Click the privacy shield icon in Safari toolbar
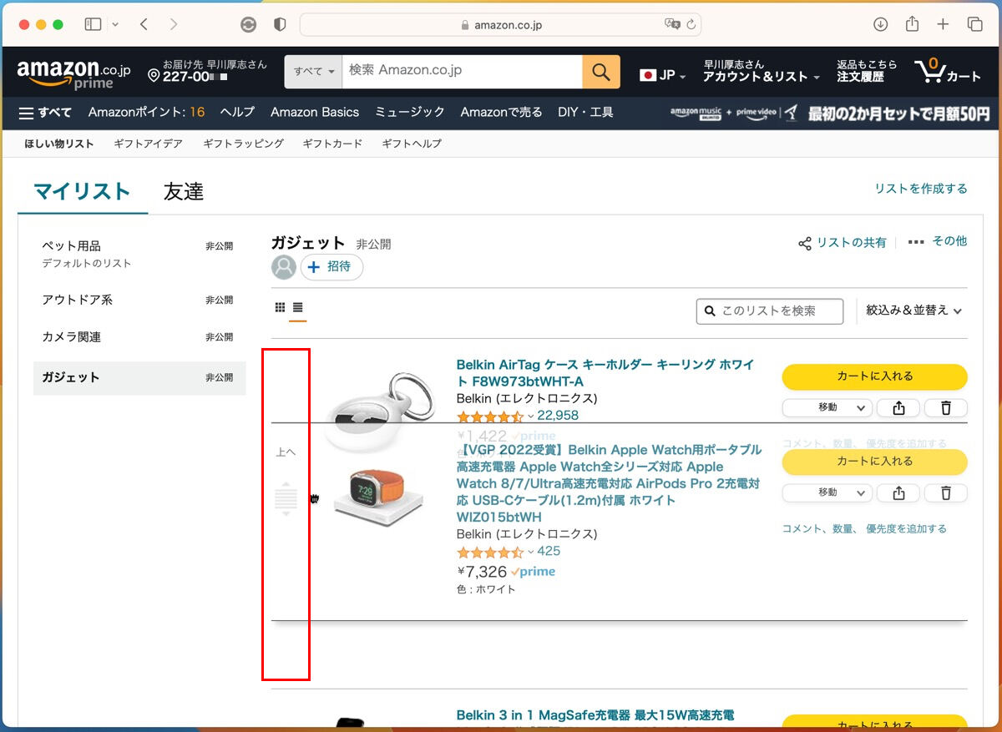1002x732 pixels. (x=280, y=24)
